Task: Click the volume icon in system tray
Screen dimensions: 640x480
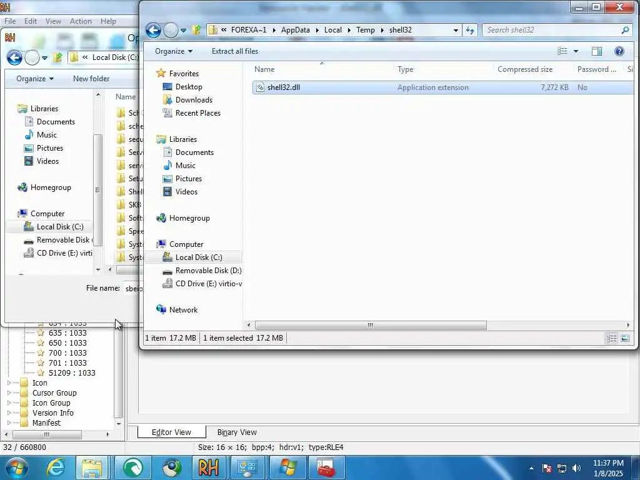Action: click(x=576, y=468)
